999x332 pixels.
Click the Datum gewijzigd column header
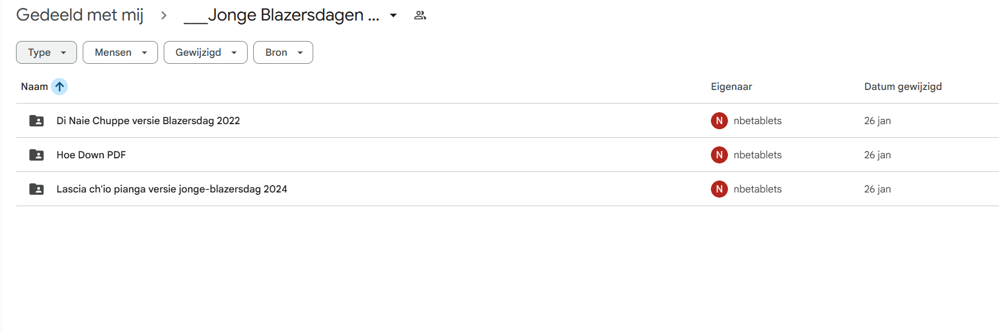903,87
